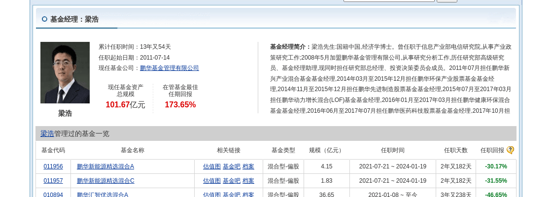This screenshot has height=197, width=552.
Task: Click the 1.83 scale cell
Action: coord(326,181)
